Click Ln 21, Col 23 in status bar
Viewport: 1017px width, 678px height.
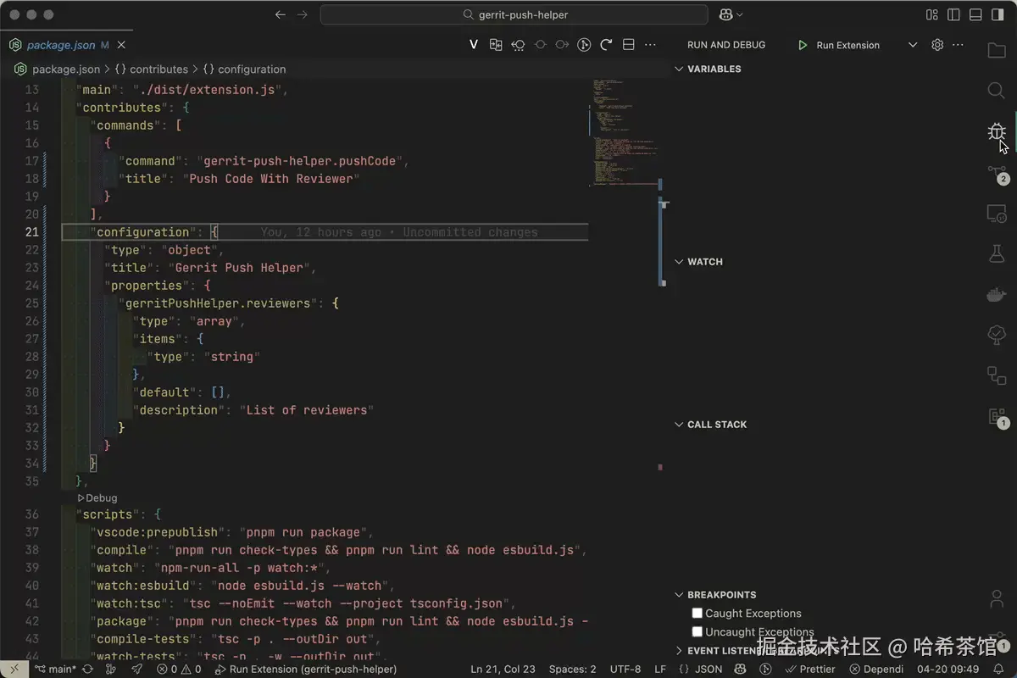point(503,669)
